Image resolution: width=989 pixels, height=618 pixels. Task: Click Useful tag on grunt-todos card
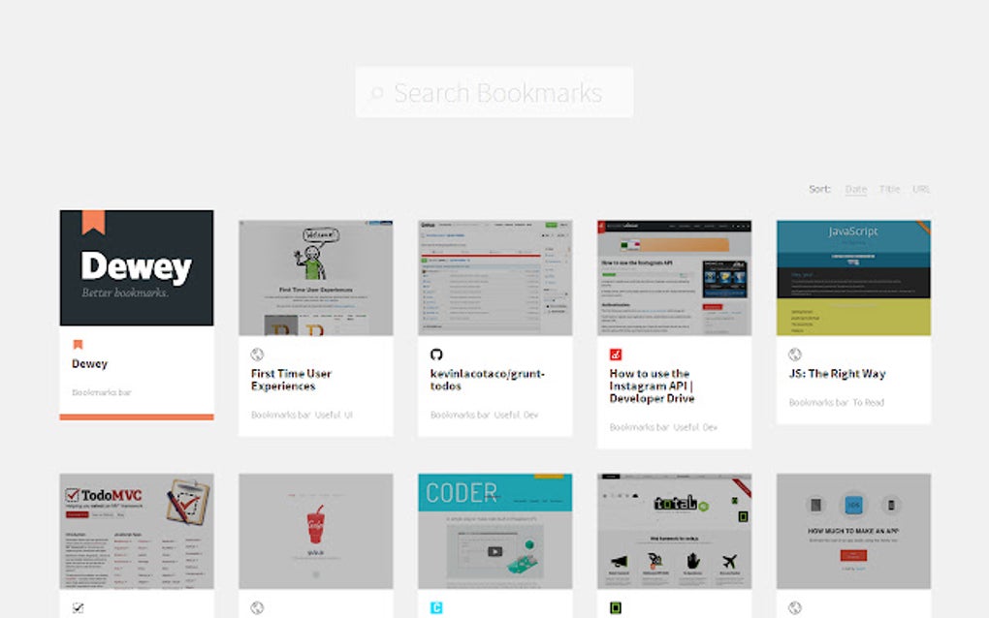pos(506,416)
